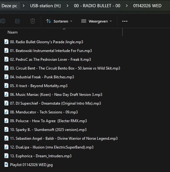
Task: Click mp3 icon of DuaLipa Illusion remix
Action: point(6,147)
